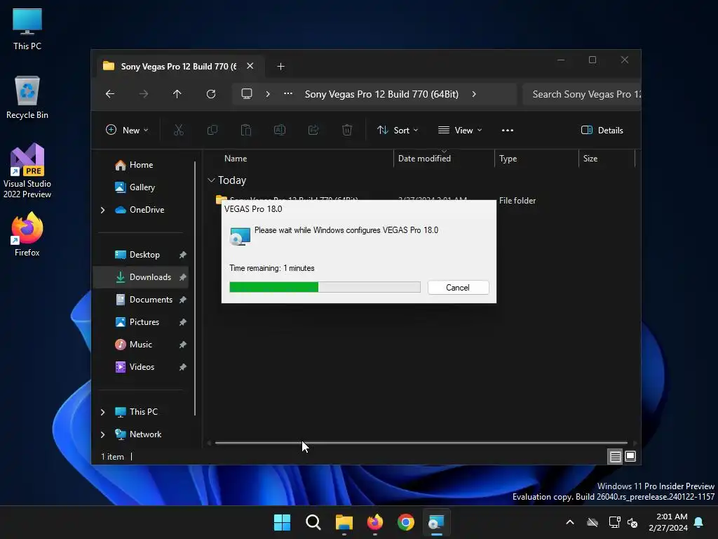The image size is (718, 539).
Task: Unpin Desktop from Quick access
Action: pyautogui.click(x=183, y=255)
